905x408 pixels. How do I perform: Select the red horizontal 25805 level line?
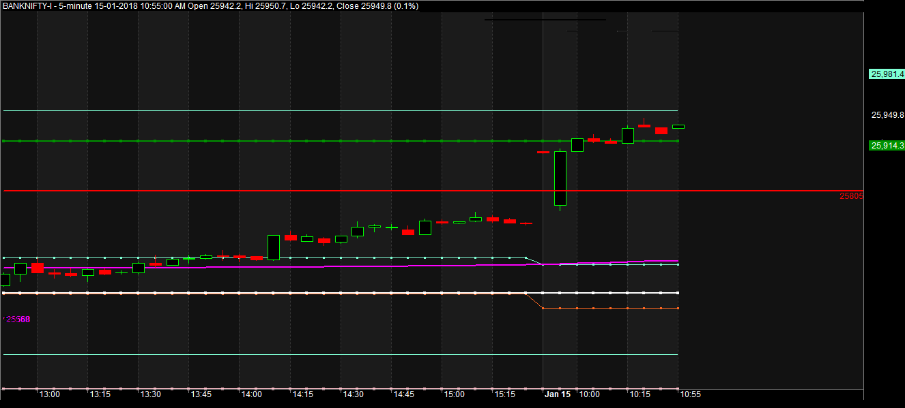coord(433,191)
